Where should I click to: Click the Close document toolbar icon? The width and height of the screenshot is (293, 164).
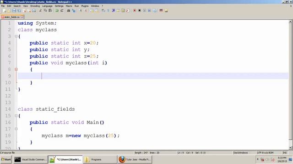tap(24, 10)
